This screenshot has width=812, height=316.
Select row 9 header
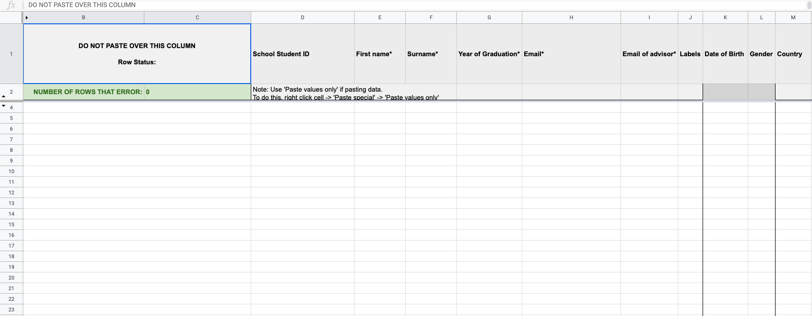pyautogui.click(x=11, y=161)
